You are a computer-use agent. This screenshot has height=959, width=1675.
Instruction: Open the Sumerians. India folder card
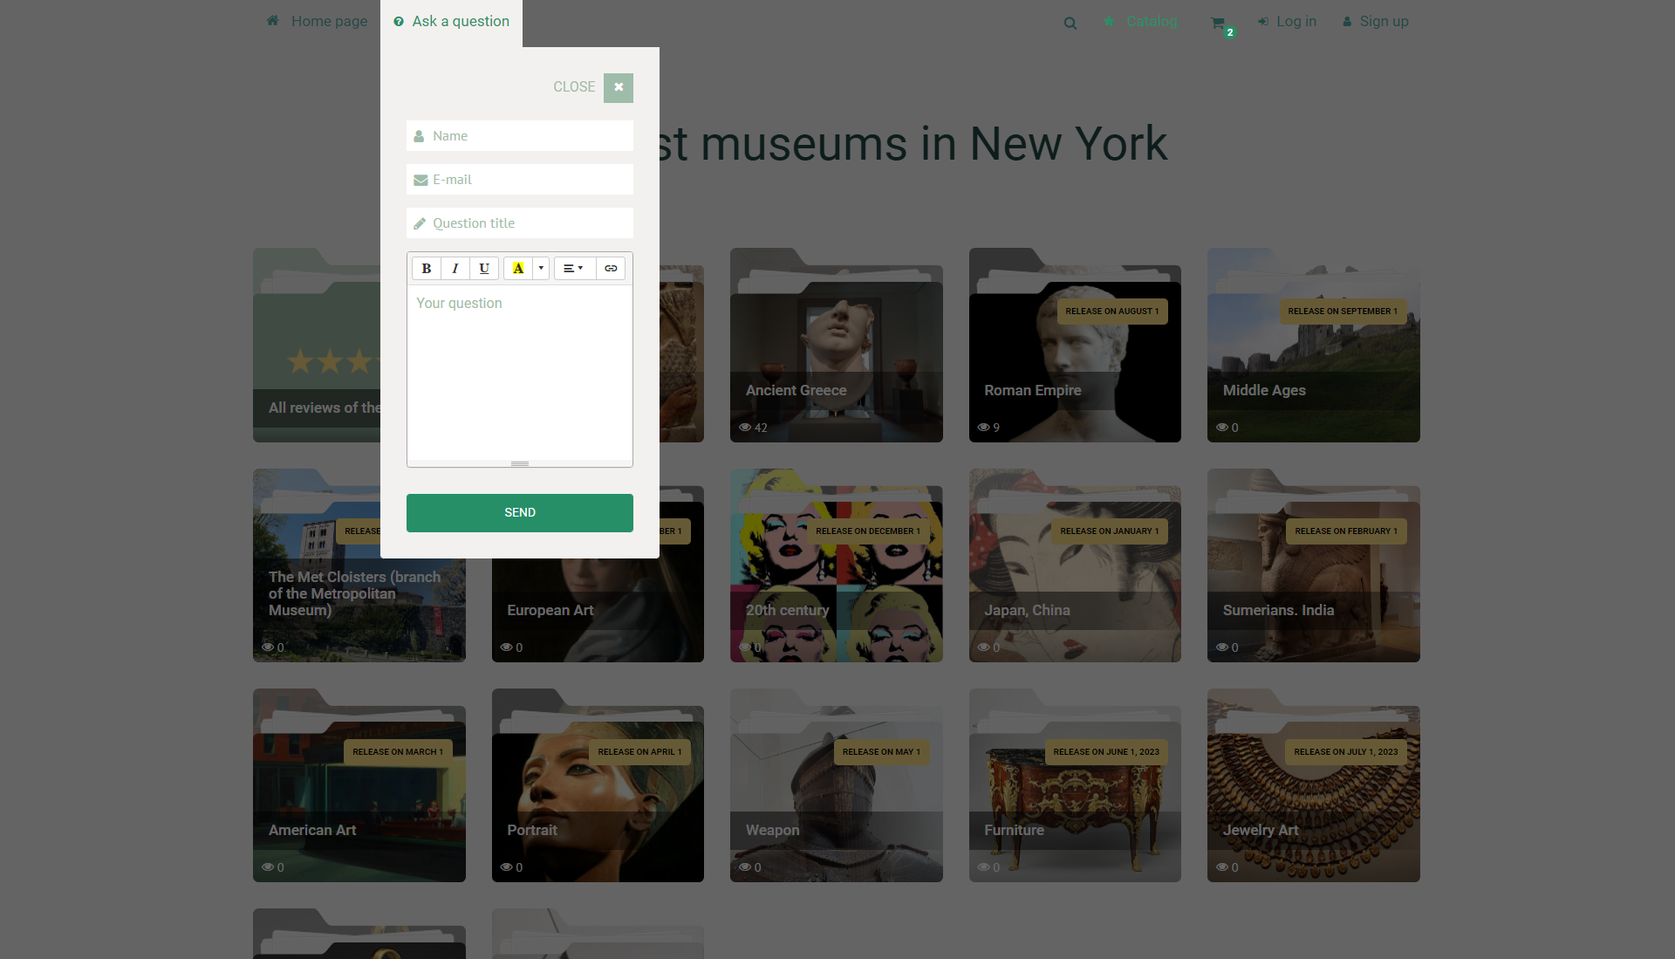coord(1313,565)
